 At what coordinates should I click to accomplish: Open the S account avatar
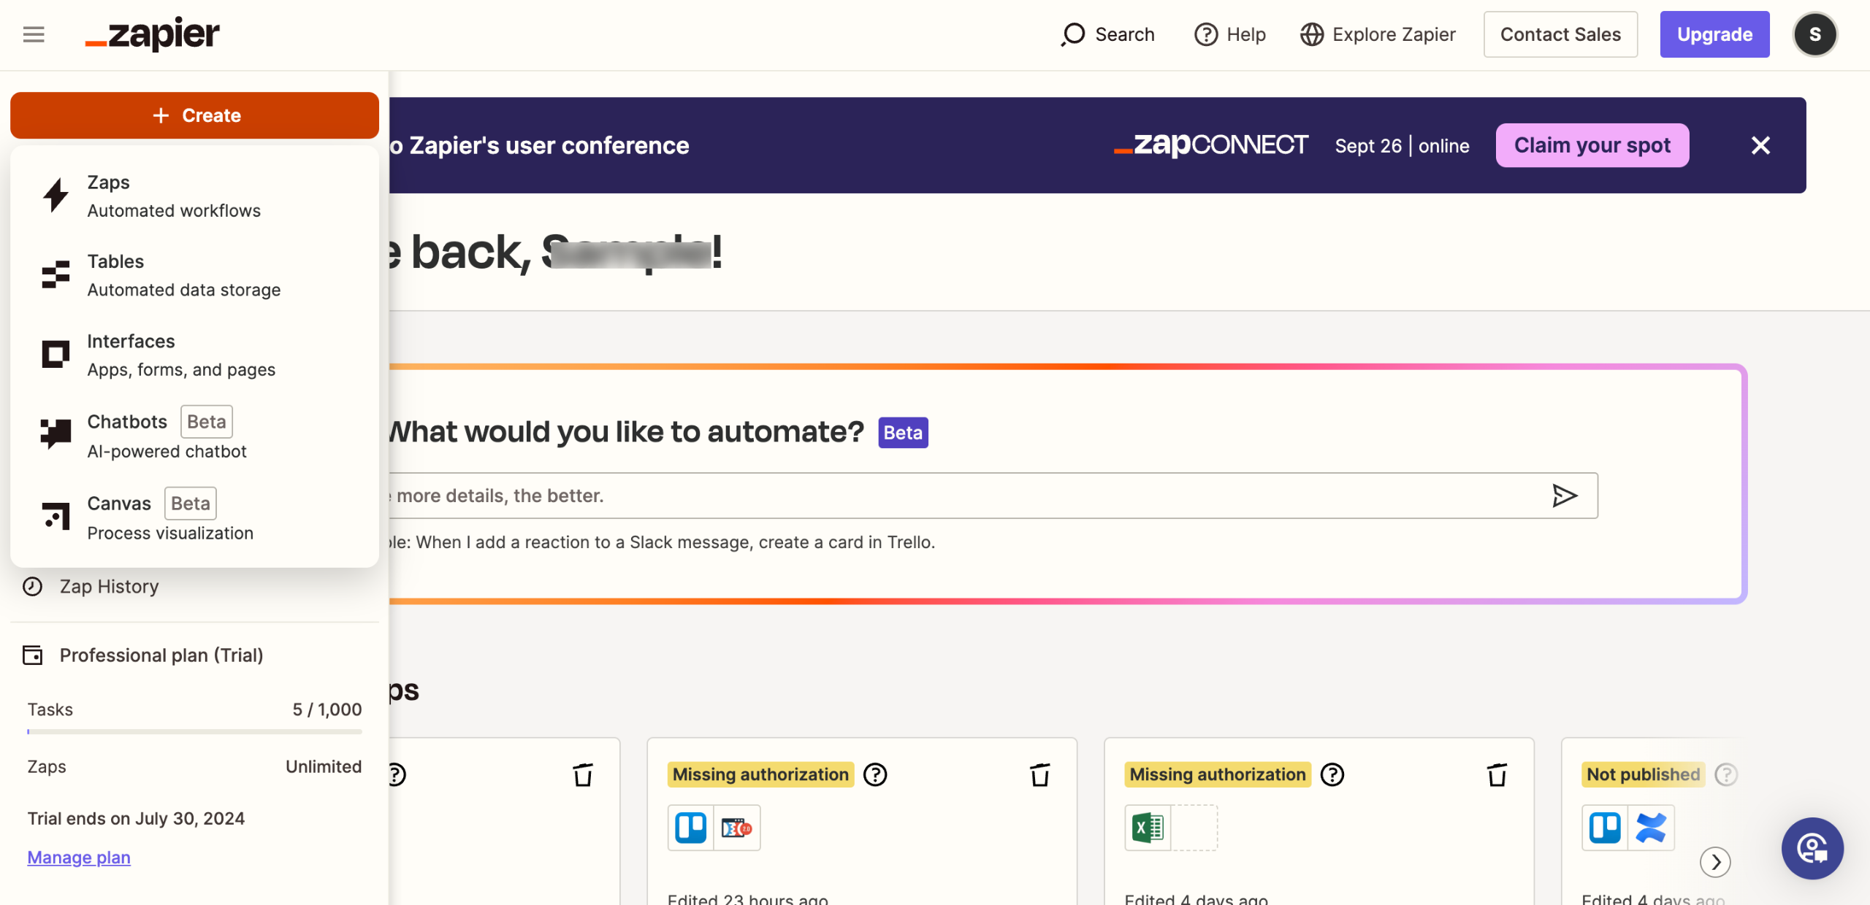coord(1814,34)
